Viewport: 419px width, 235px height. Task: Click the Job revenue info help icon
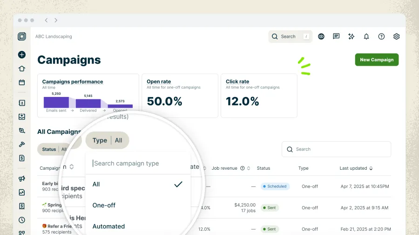[243, 168]
